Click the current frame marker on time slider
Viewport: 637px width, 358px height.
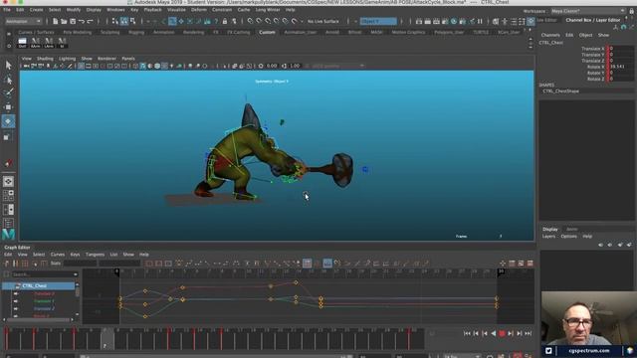click(107, 339)
